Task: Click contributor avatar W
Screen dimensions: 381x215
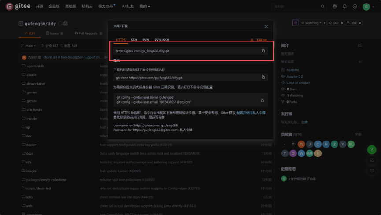Action: (x=301, y=153)
